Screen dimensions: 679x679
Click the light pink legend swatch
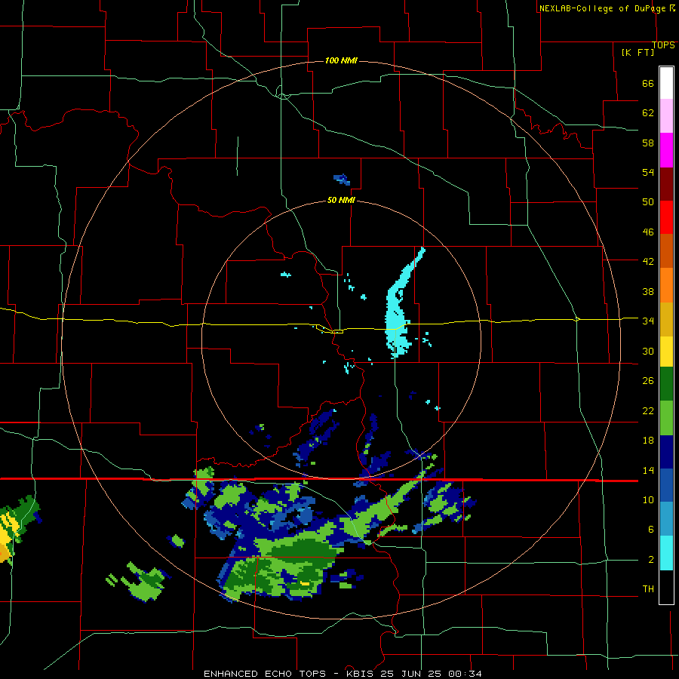666,116
